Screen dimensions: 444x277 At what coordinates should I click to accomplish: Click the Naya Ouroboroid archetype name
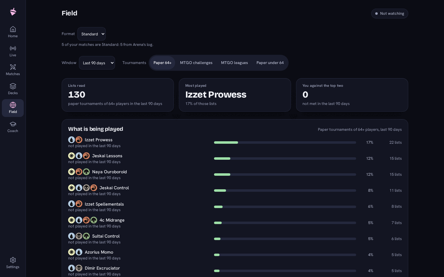(x=109, y=172)
